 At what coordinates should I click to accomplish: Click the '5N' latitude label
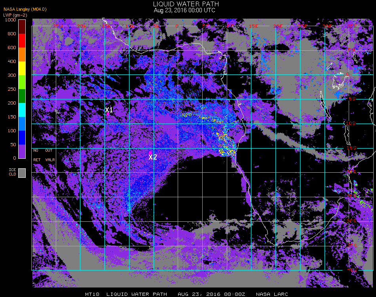tap(351, 50)
